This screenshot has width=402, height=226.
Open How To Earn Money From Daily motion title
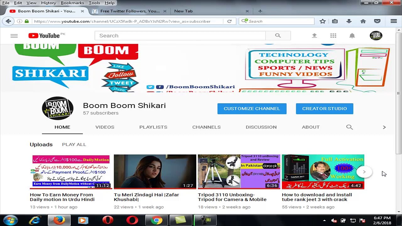click(x=62, y=197)
